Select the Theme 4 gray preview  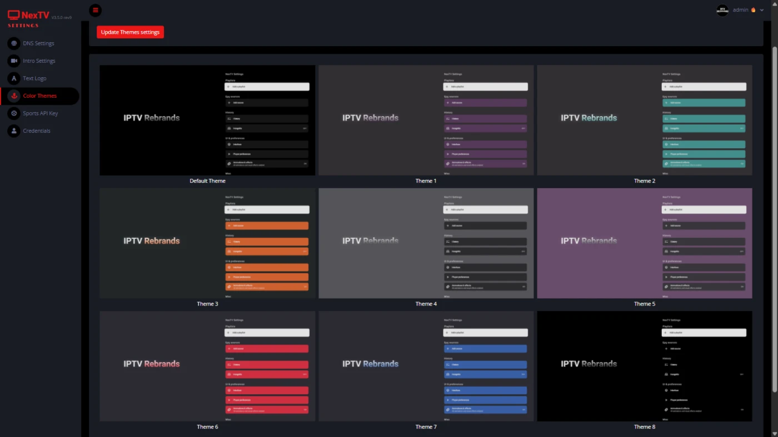click(426, 243)
